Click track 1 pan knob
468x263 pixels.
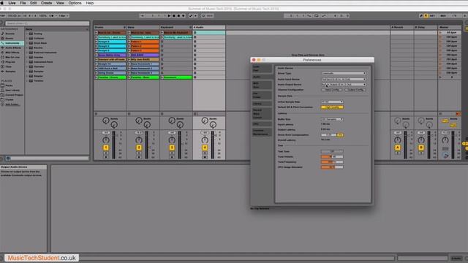(105, 140)
